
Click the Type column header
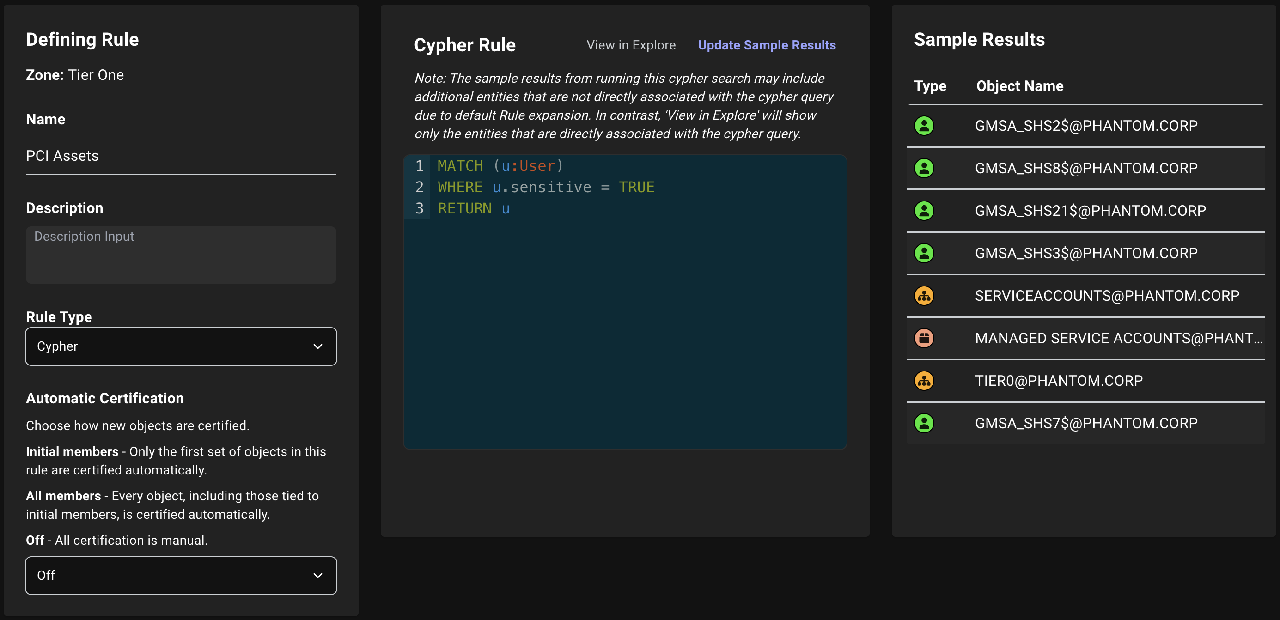tap(930, 85)
